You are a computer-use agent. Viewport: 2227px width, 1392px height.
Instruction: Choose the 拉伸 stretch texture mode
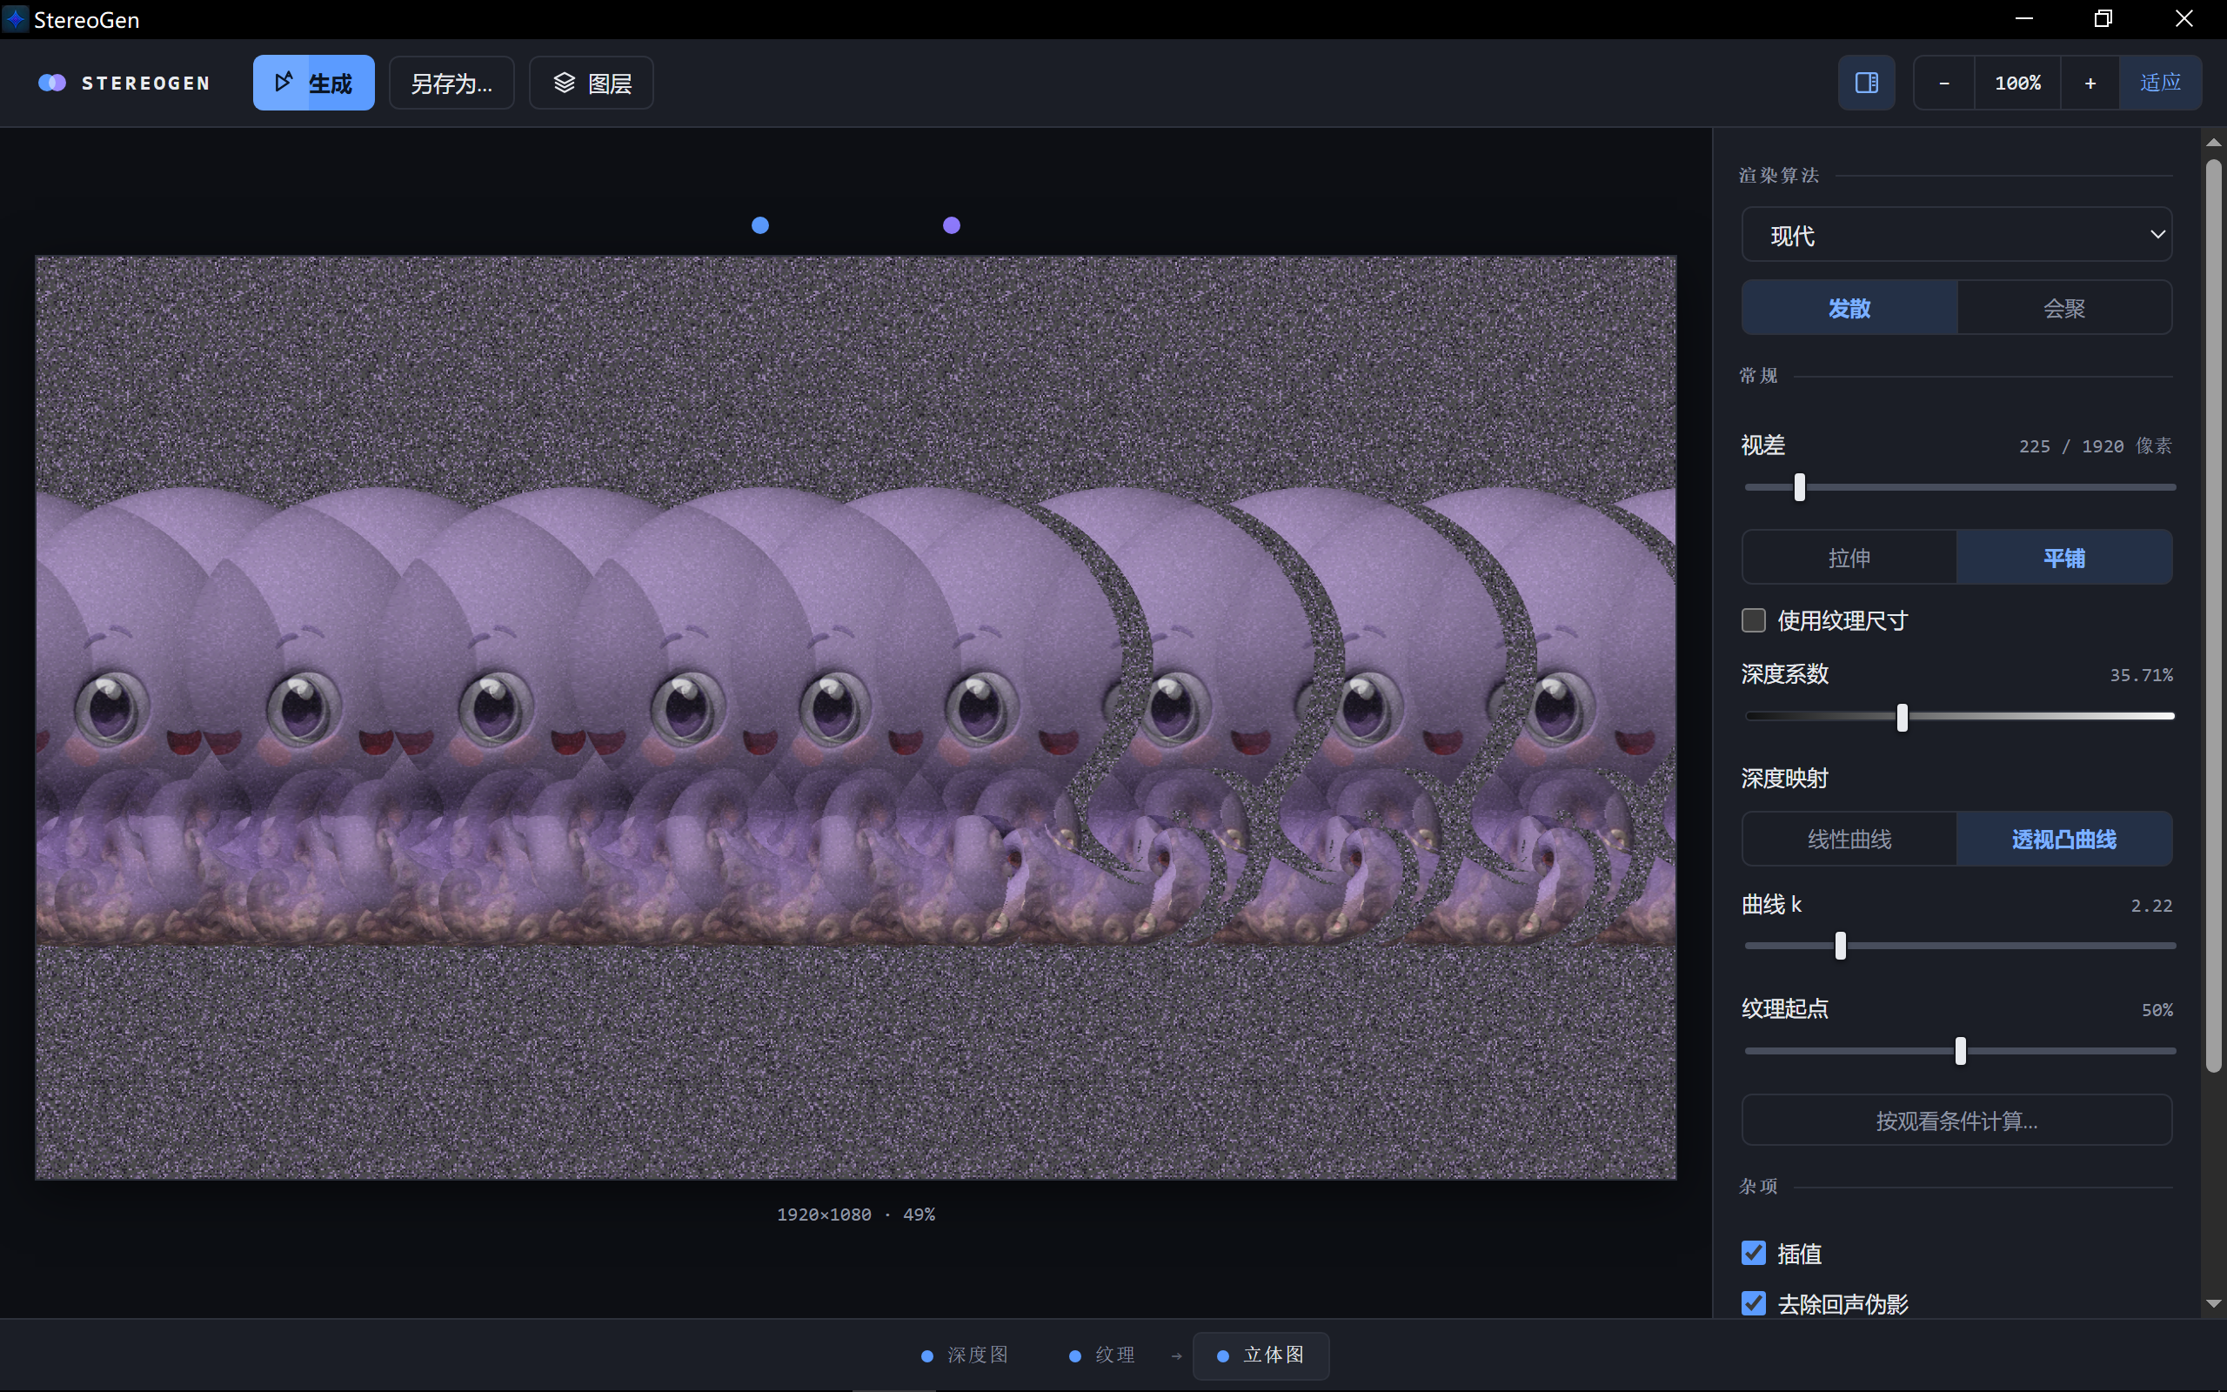(x=1849, y=557)
